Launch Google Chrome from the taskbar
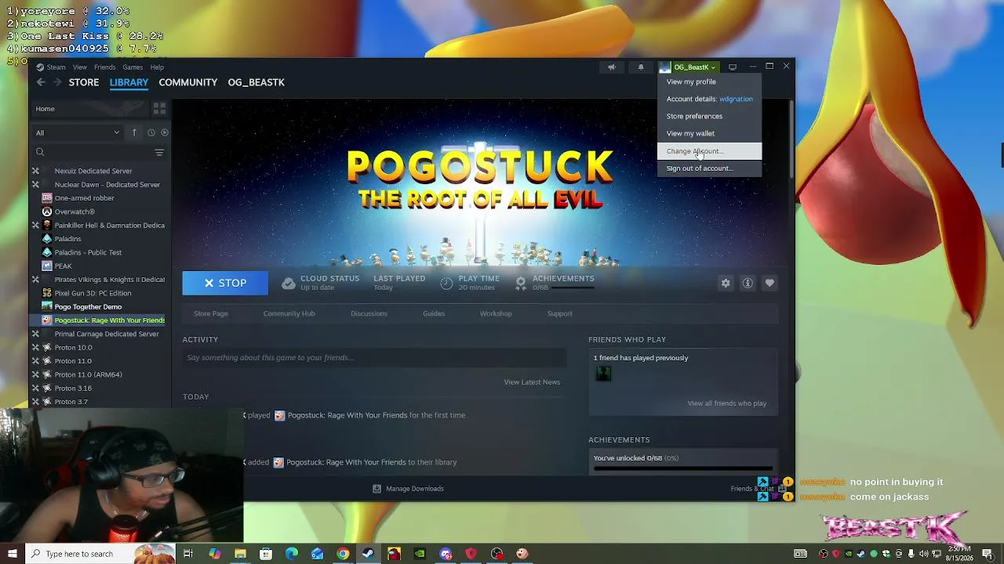 (343, 554)
